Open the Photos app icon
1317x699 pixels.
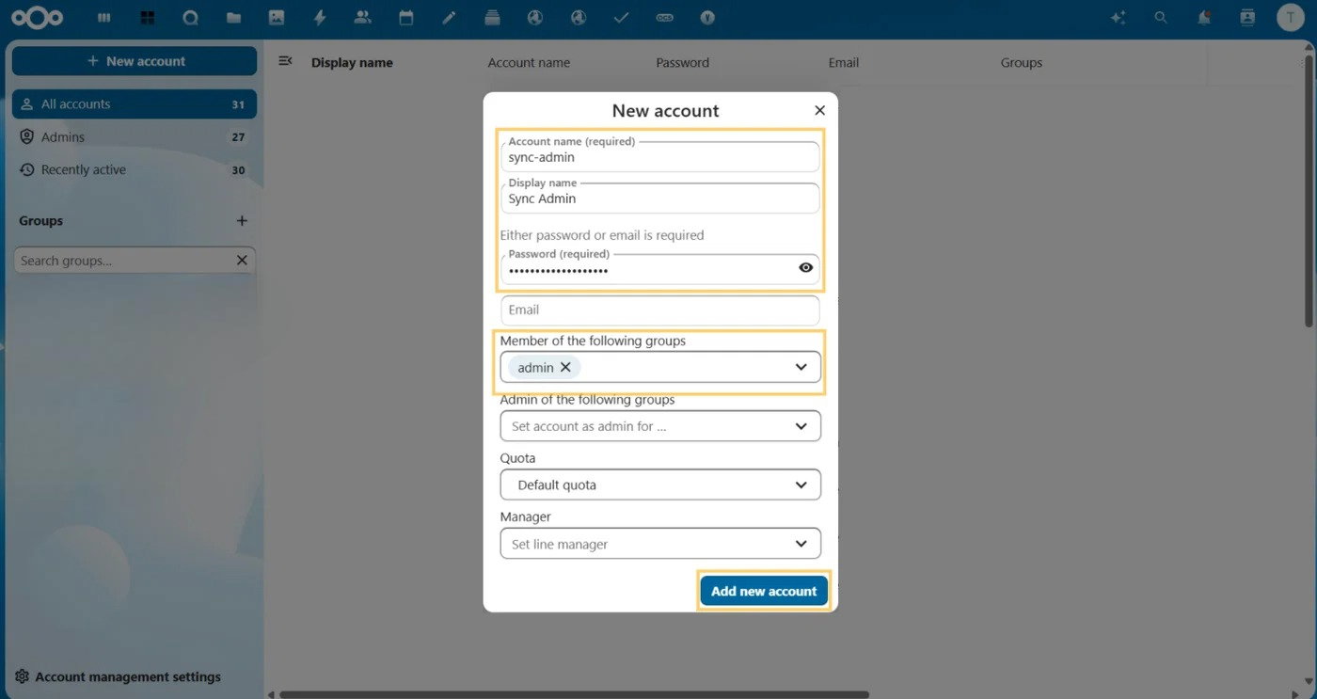click(277, 18)
